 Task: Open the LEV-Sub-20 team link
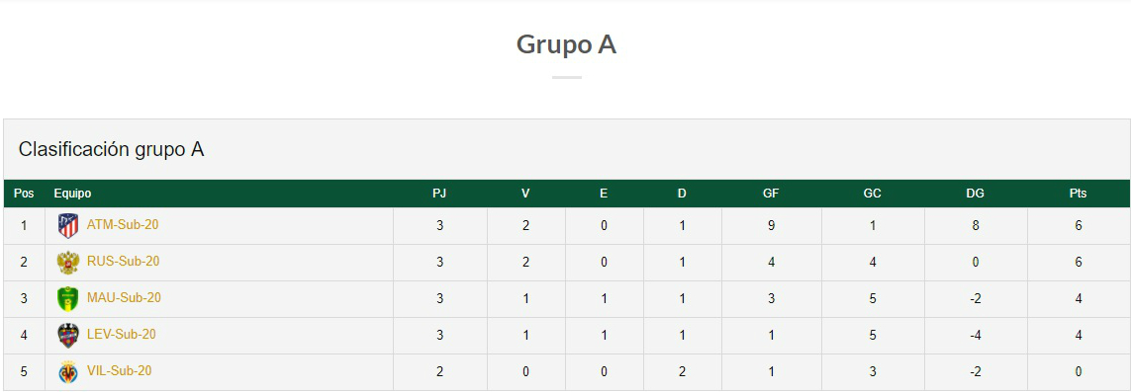121,335
